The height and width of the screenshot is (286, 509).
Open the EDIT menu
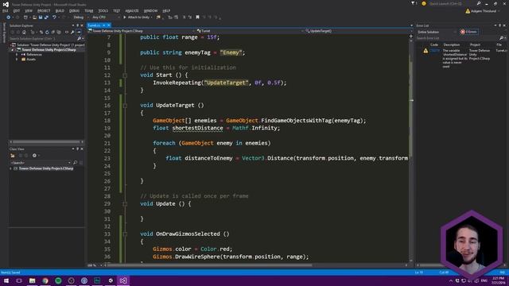click(17, 10)
